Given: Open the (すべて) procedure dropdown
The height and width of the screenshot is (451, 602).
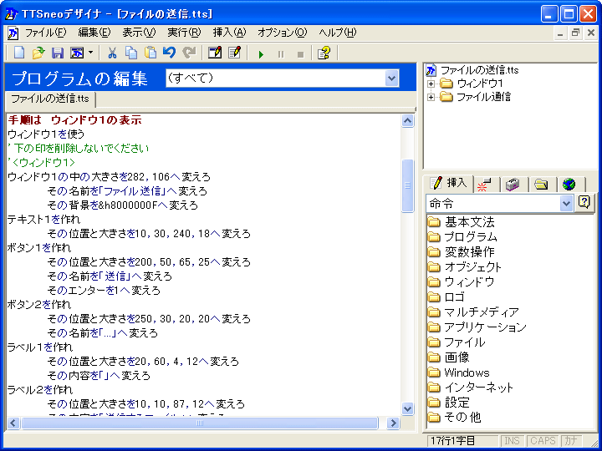Looking at the screenshot, I should pos(391,79).
